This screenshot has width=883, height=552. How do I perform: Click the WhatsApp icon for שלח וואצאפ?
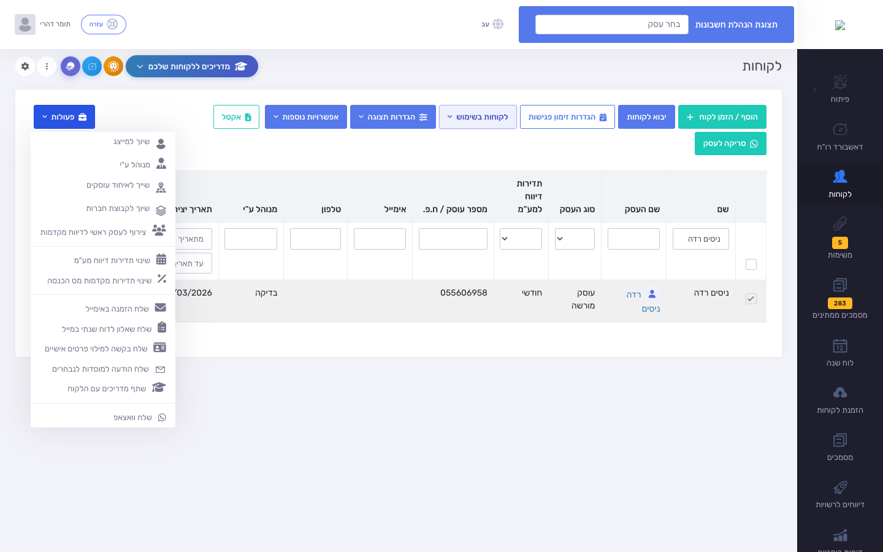[x=162, y=417]
